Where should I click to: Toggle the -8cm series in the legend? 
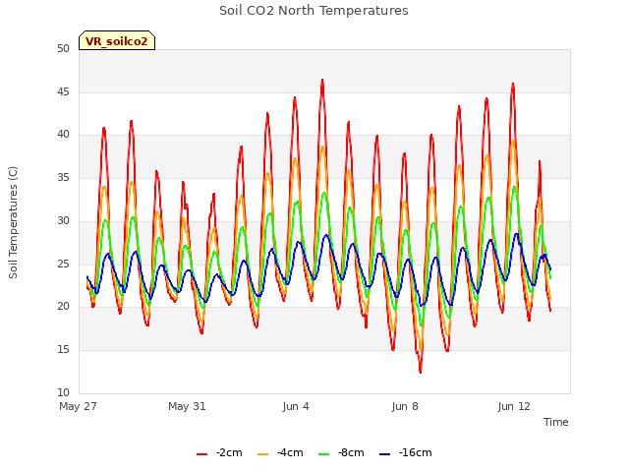341,452
